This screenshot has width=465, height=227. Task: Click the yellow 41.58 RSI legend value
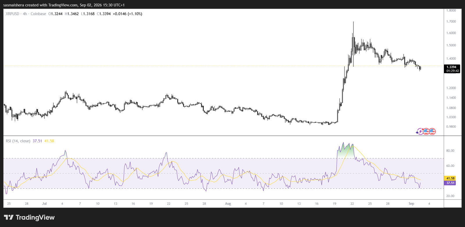[49, 141]
